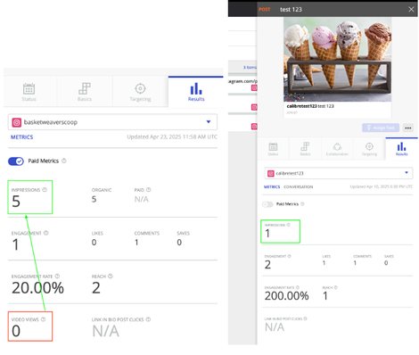This screenshot has height=355, width=419.
Task: Select the Results bar chart icon in left panel
Action: pyautogui.click(x=196, y=88)
